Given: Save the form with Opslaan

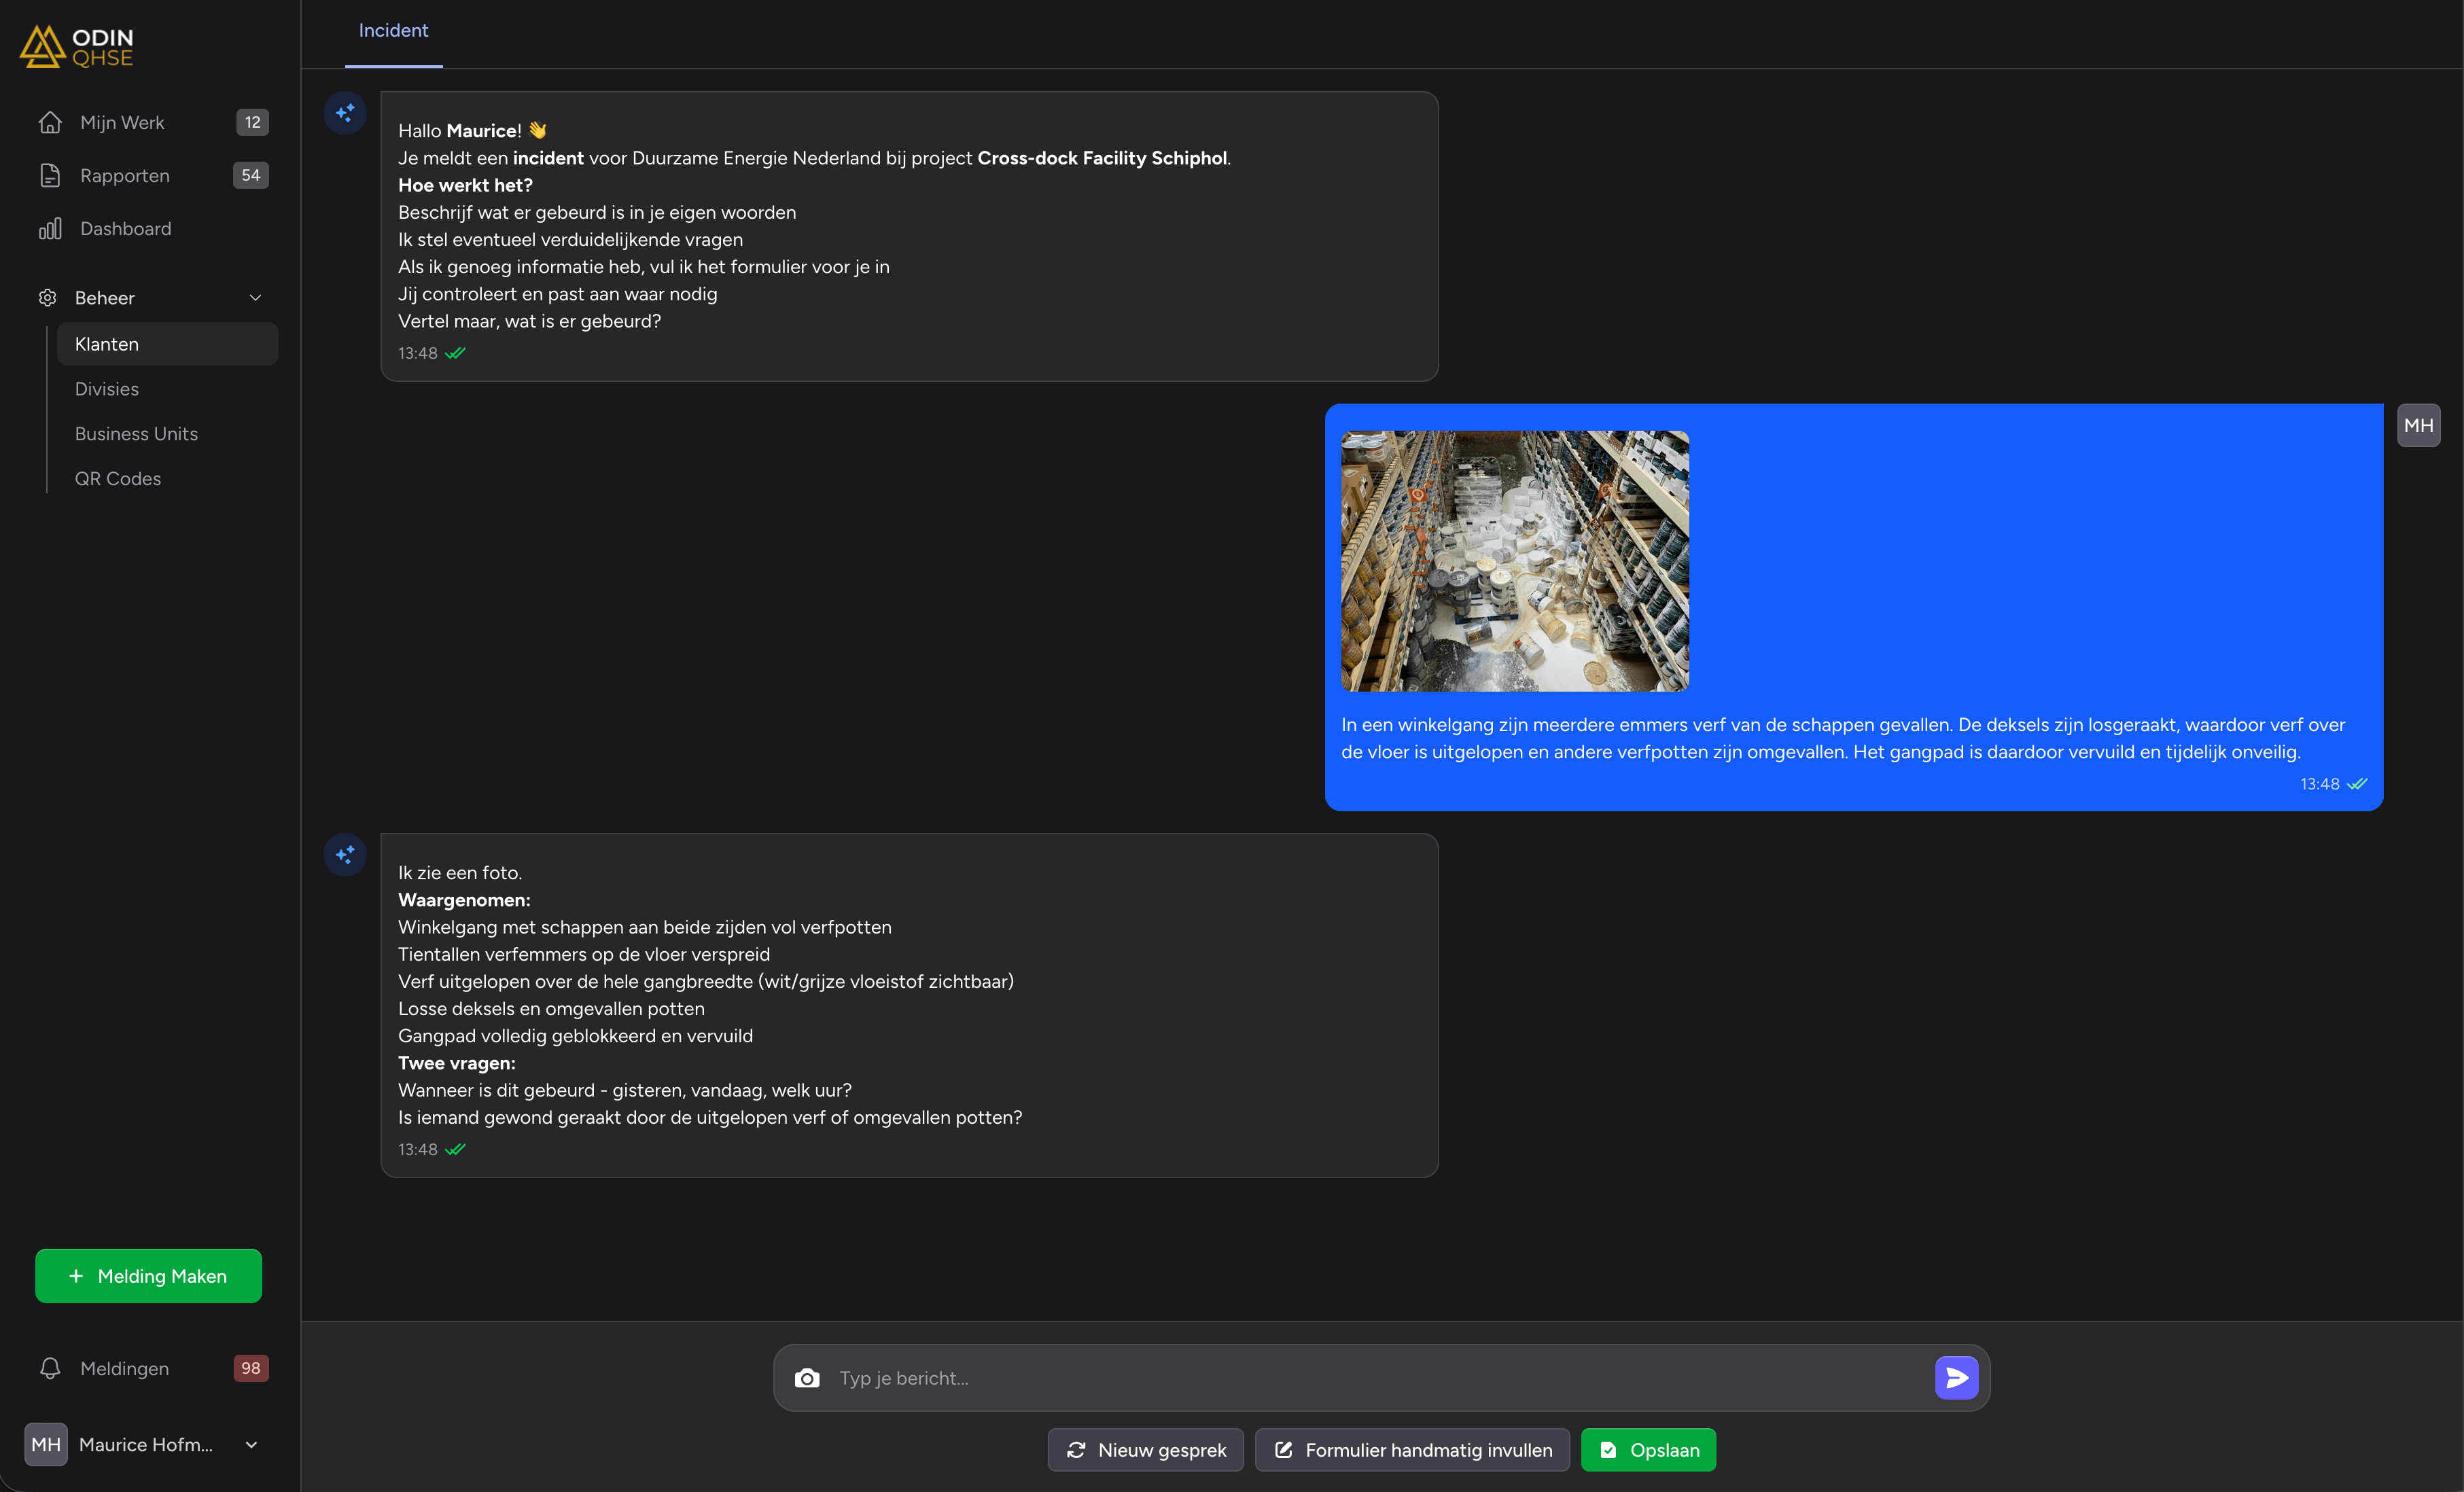Looking at the screenshot, I should coord(1648,1450).
